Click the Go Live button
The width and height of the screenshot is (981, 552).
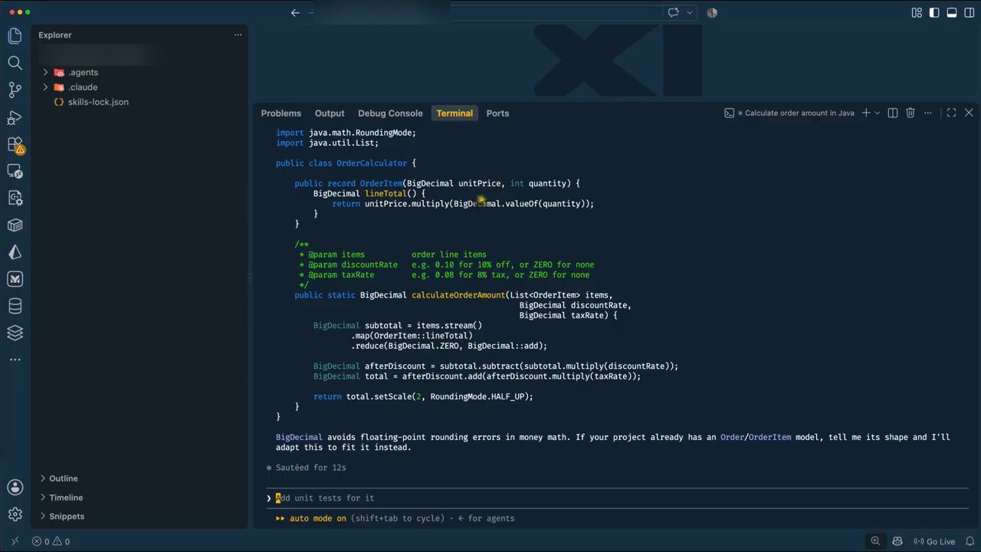[x=934, y=541]
